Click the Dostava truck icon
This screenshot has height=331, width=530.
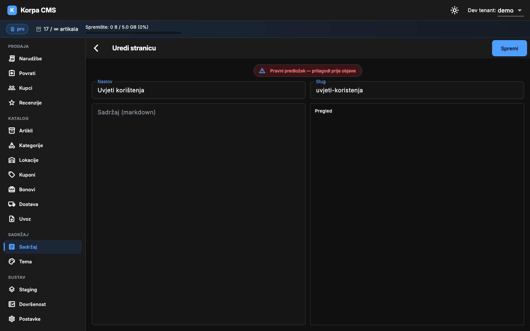12,204
